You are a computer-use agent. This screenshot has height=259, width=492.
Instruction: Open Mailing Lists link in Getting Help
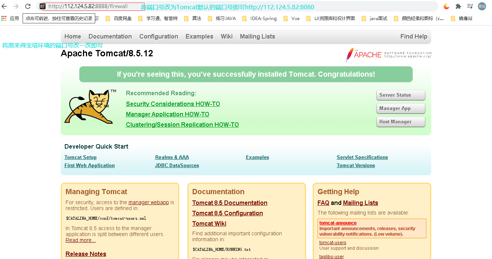(x=360, y=203)
